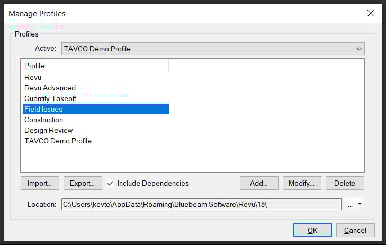Select the Revu Advanced profile
Screen dimensions: 386x245
pyautogui.click(x=96, y=88)
